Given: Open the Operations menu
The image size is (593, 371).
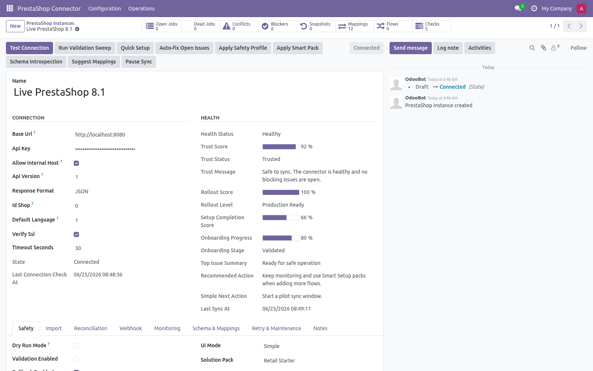Looking at the screenshot, I should click(141, 9).
